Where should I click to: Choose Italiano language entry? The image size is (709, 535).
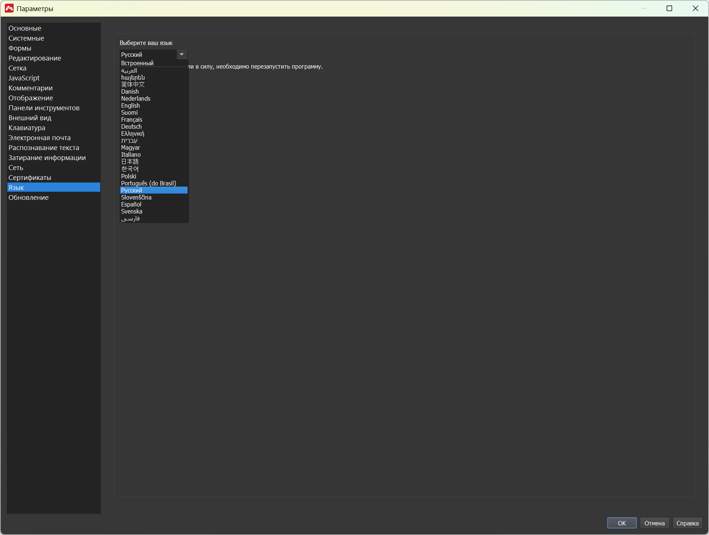coord(131,154)
